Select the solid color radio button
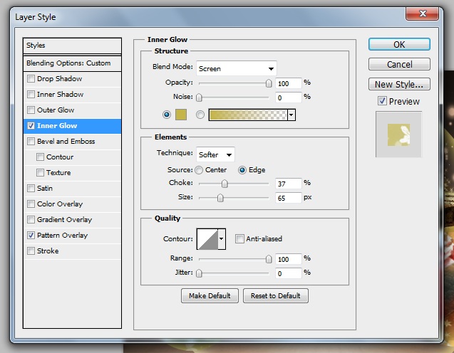This screenshot has height=353, width=454. point(167,115)
